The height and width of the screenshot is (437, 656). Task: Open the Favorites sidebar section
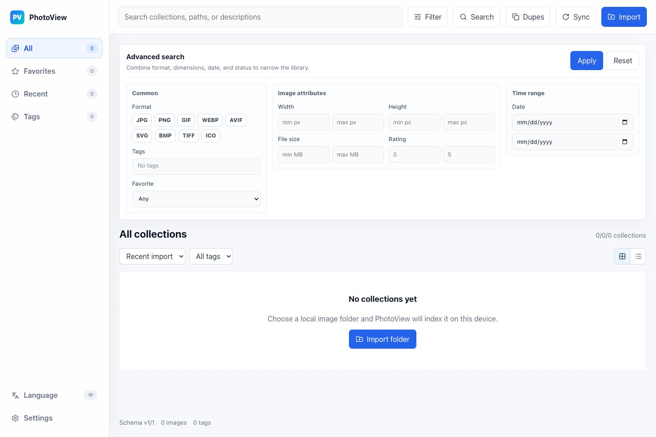(x=54, y=71)
